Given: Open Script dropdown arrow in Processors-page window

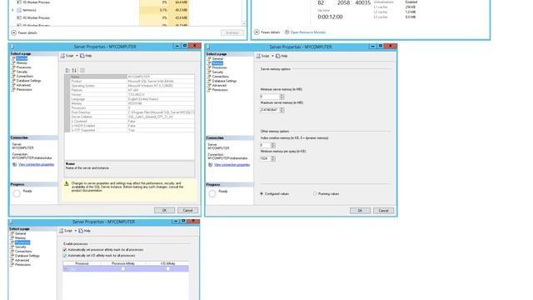Looking at the screenshot, I should click(76, 231).
